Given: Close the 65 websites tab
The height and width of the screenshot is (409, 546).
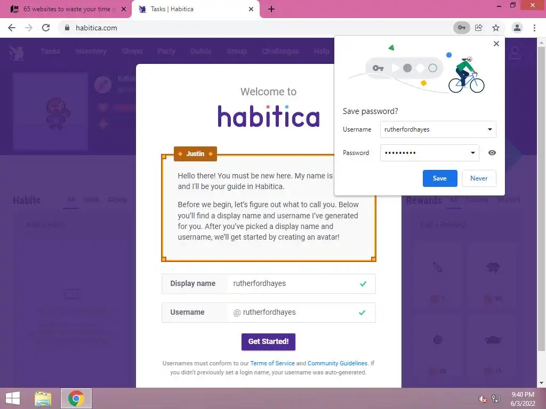Looking at the screenshot, I should coord(124,9).
